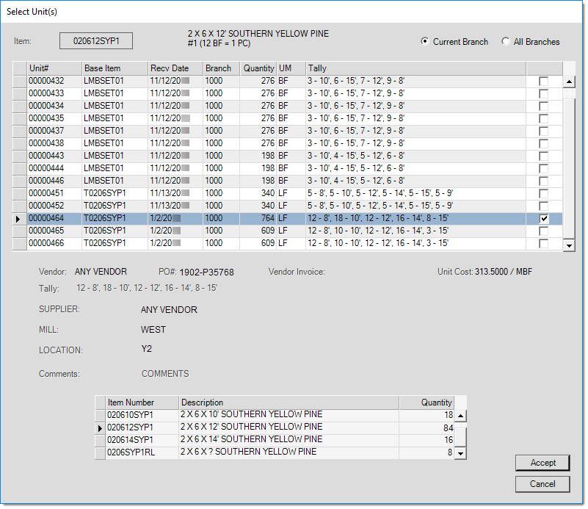The image size is (588, 509).
Task: Click the Item field 020612SYP1
Action: click(x=96, y=41)
